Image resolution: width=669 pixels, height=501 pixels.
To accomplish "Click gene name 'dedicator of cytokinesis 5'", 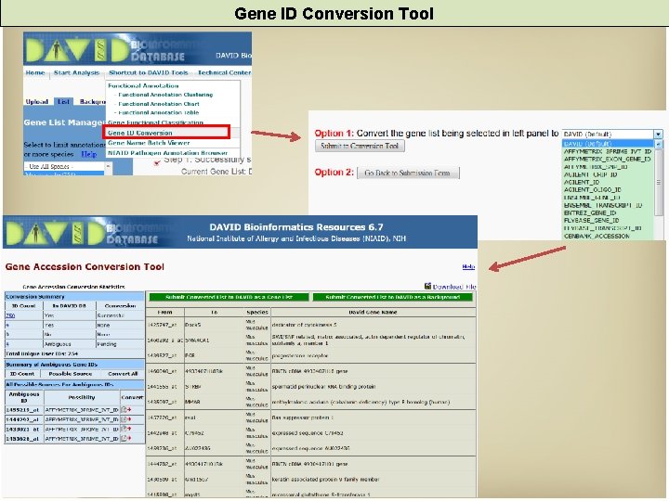I will click(x=304, y=325).
